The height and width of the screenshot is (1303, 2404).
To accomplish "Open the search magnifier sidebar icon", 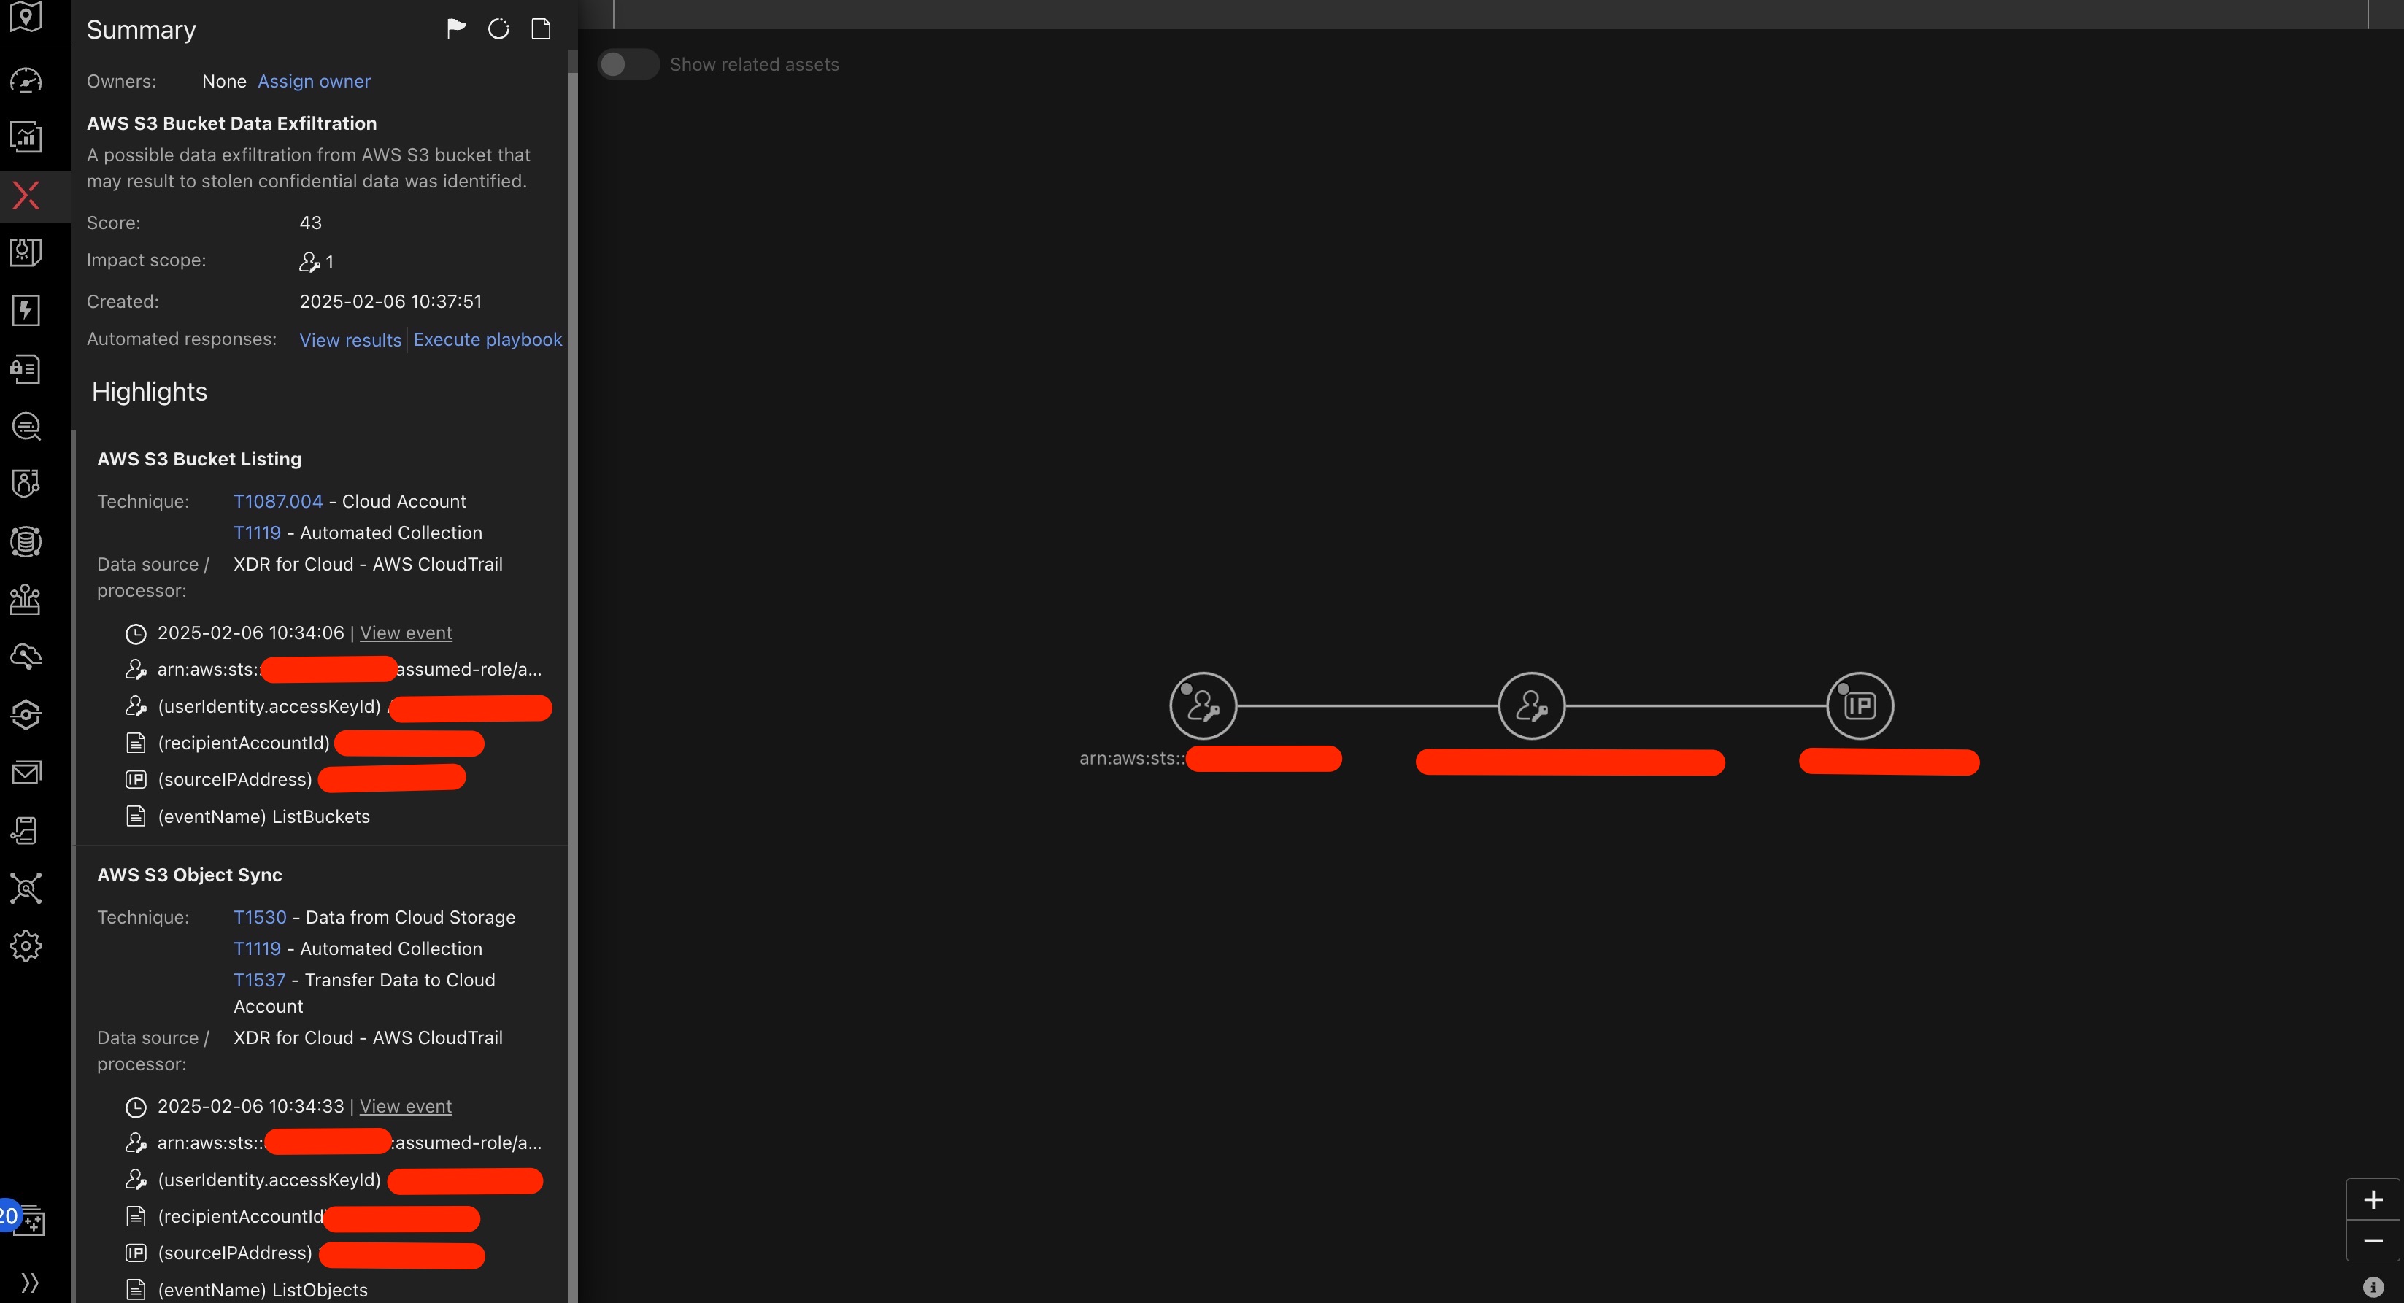I will point(26,426).
